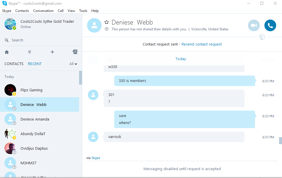Start a video call with Deniese Webb
The image size is (282, 178).
(x=254, y=25)
